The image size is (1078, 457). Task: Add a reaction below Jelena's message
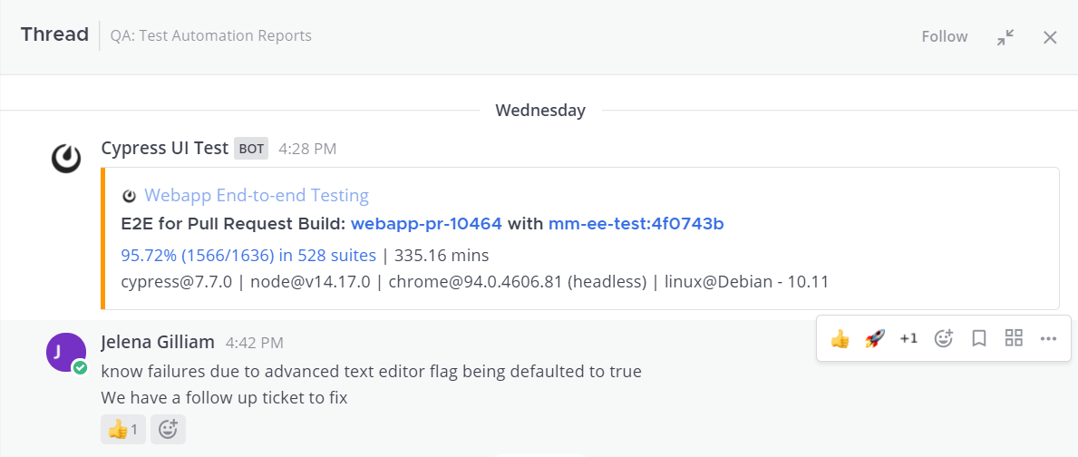click(x=168, y=429)
